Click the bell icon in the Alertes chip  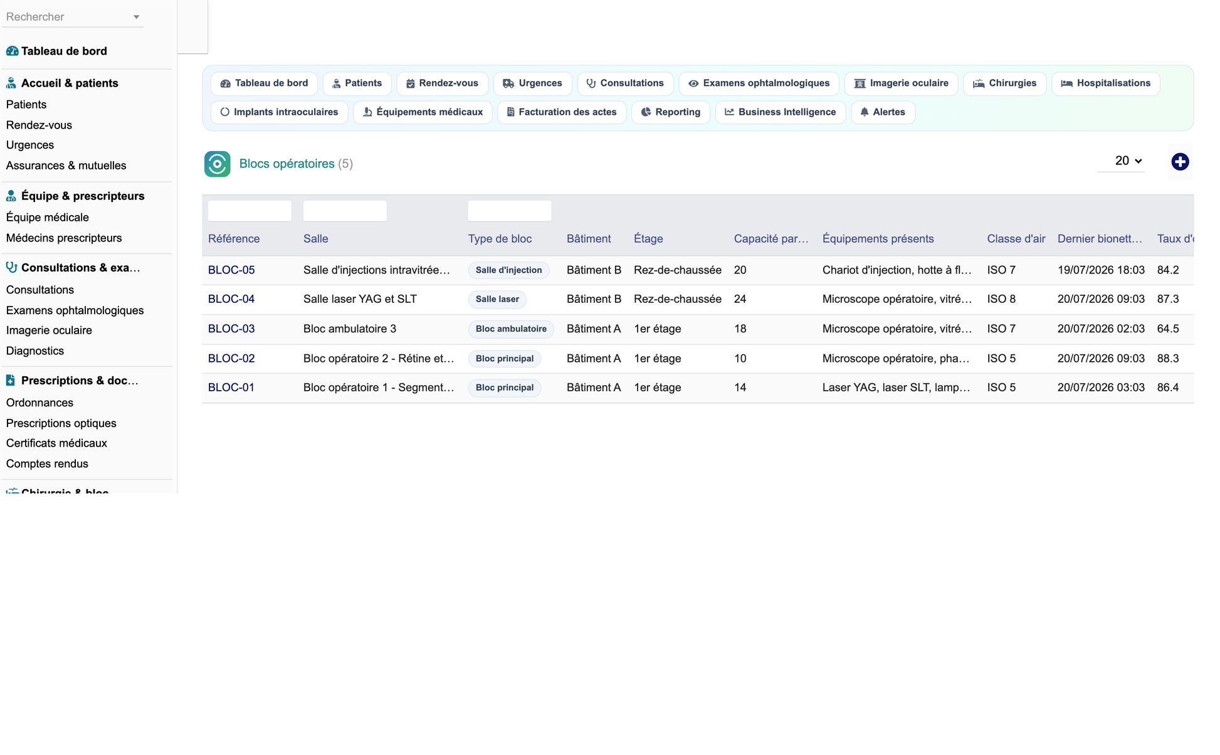click(865, 112)
